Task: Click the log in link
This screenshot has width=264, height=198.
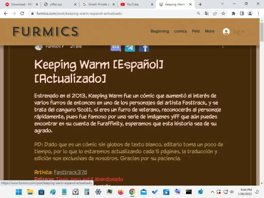Action: pyautogui.click(x=239, y=32)
